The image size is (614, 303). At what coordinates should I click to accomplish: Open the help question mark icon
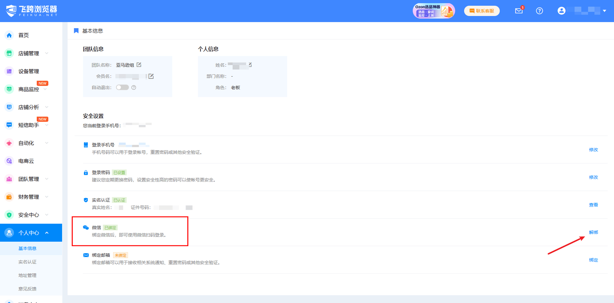pyautogui.click(x=539, y=11)
